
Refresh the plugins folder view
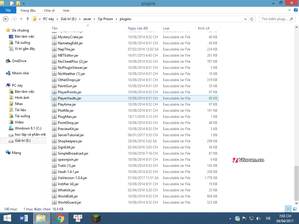252,19
